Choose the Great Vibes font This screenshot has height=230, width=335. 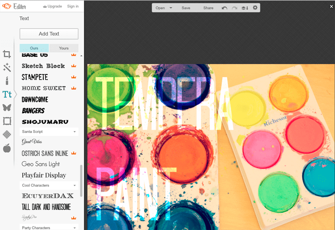coord(32,141)
